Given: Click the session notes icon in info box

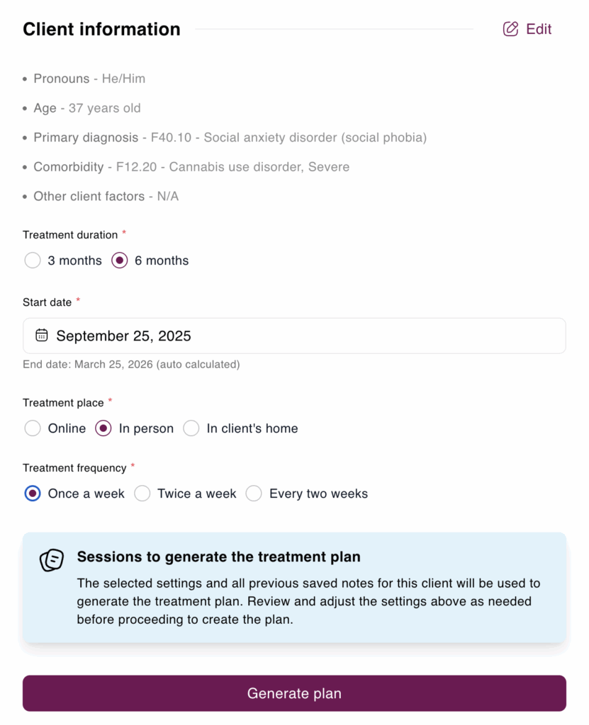Looking at the screenshot, I should click(x=52, y=560).
